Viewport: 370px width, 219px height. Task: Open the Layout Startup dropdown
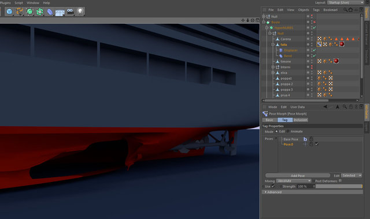point(346,2)
